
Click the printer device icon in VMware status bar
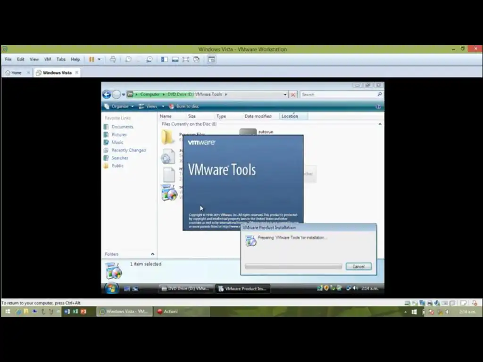[x=430, y=303]
